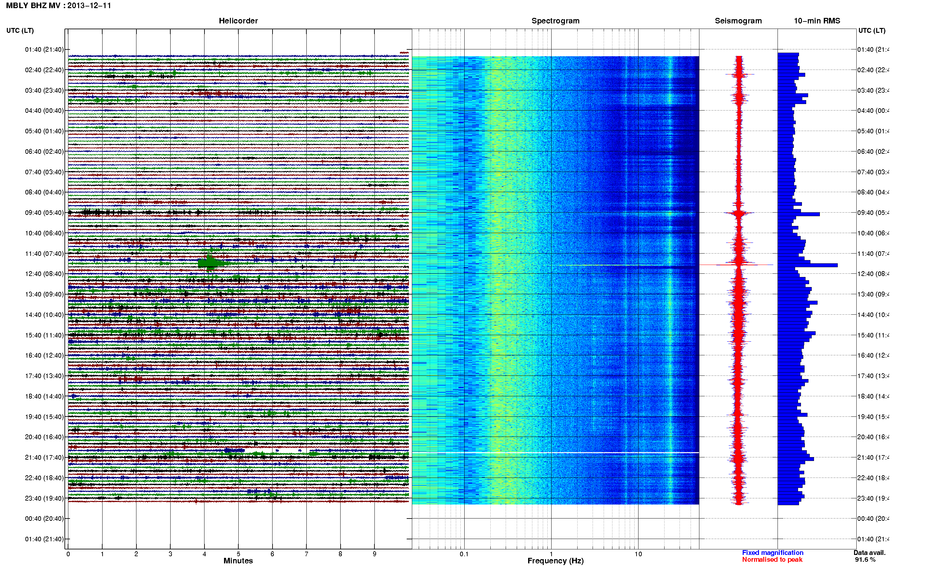The height and width of the screenshot is (578, 926).
Task: Click the left '22:40 (18:40)' time label
Action: (x=44, y=478)
